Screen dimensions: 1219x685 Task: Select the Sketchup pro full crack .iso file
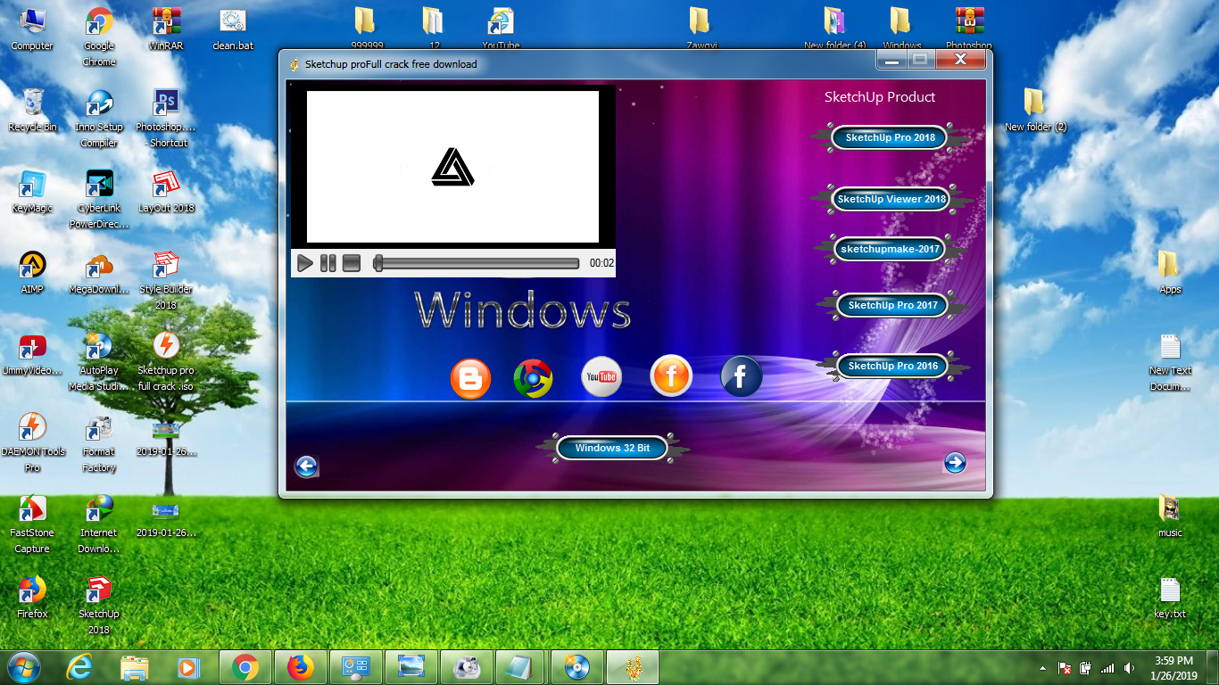pos(166,361)
